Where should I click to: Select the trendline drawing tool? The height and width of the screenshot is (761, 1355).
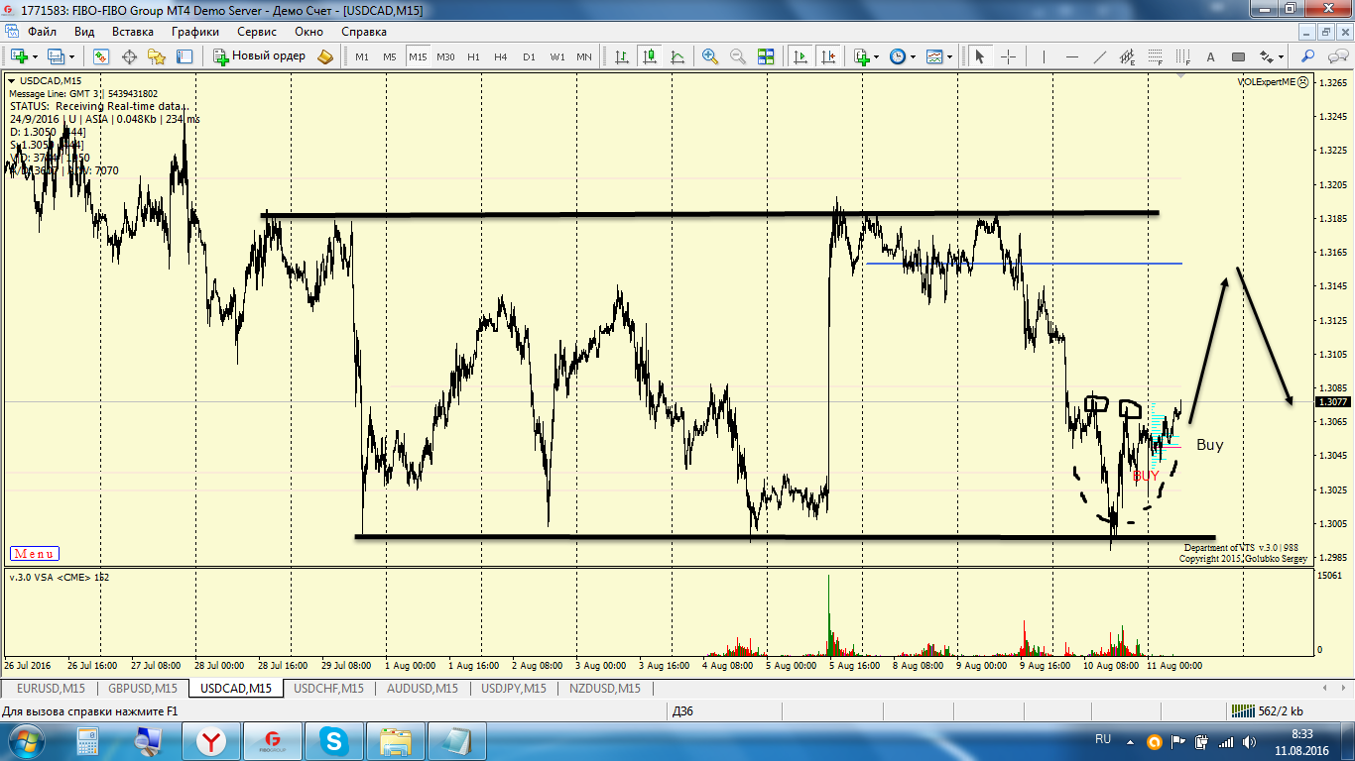1099,56
